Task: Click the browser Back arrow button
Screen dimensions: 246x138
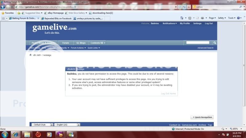Action: tap(3, 7)
